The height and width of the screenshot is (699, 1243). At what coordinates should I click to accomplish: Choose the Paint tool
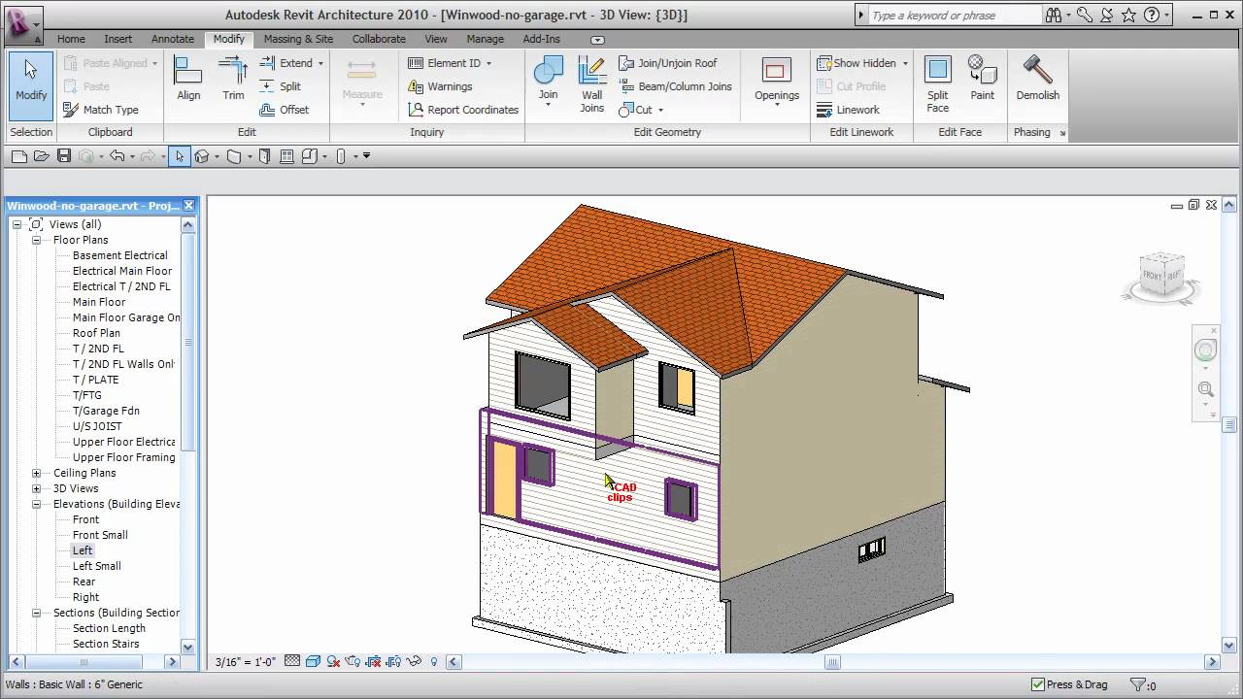983,79
